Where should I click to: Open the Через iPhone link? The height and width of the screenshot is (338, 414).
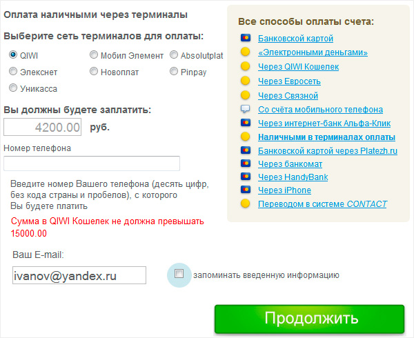click(x=284, y=190)
